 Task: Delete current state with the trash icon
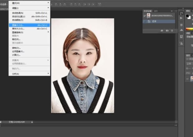[x=172, y=31]
